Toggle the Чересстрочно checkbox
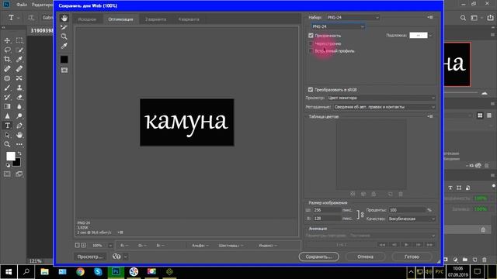 pyautogui.click(x=311, y=43)
